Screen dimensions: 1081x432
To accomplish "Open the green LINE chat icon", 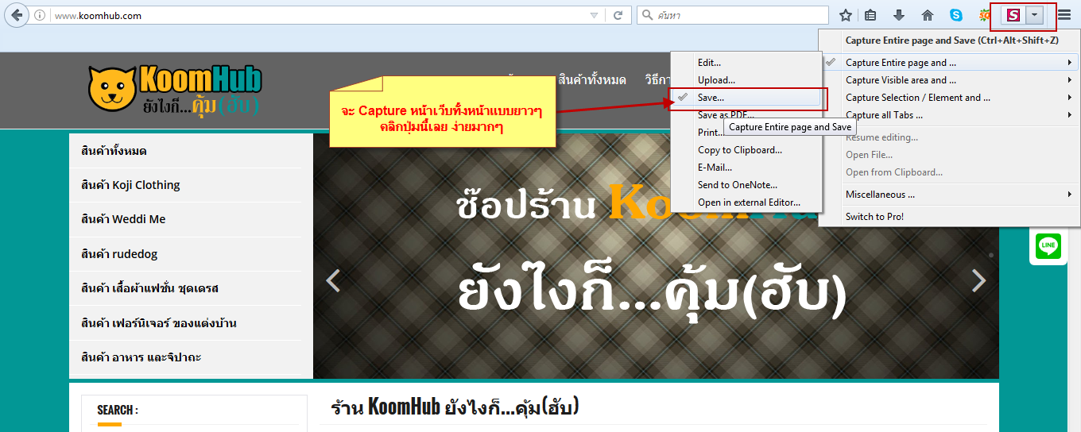I will click(1048, 245).
